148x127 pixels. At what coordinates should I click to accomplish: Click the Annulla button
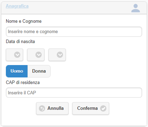coord(52,108)
